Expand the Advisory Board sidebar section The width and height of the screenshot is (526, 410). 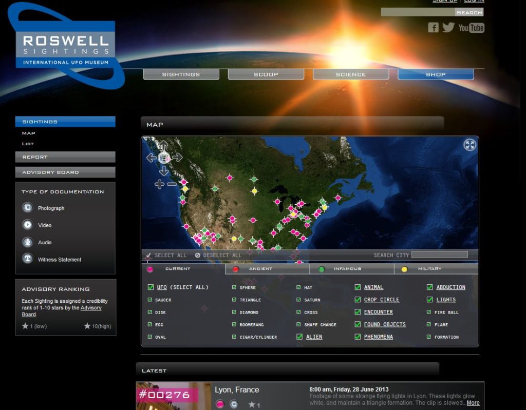point(65,172)
